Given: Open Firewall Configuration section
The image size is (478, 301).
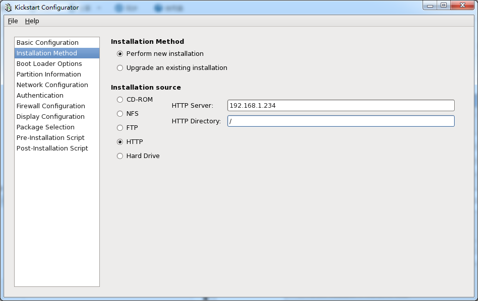Looking at the screenshot, I should 56,106.
